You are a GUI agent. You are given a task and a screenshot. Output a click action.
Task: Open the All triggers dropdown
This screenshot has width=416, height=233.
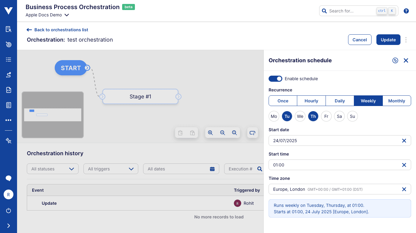tap(111, 169)
